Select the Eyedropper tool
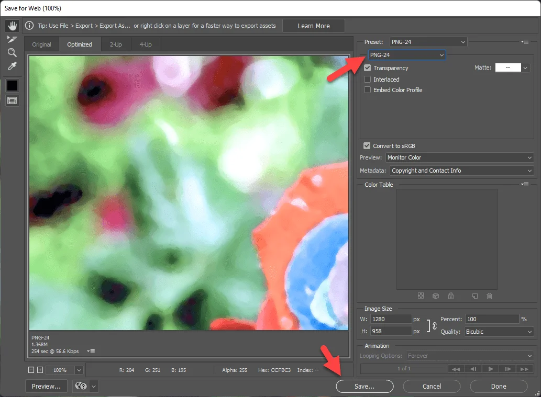Screen dimensions: 541x397 pos(12,66)
